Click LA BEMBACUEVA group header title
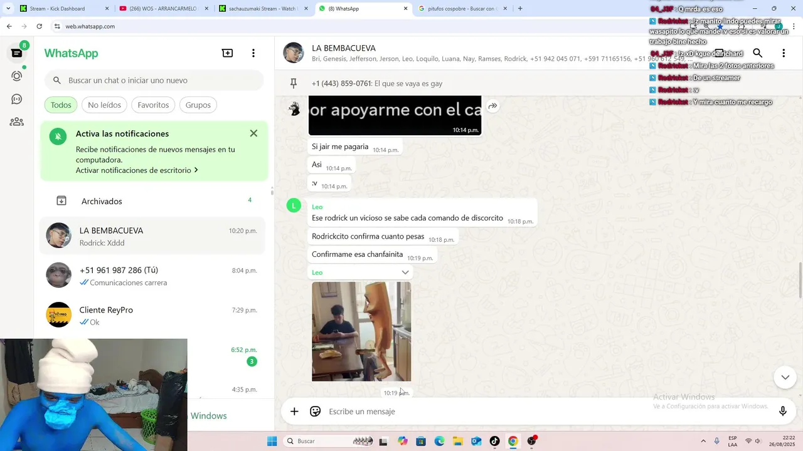Viewport: 803px width, 451px height. 344,48
